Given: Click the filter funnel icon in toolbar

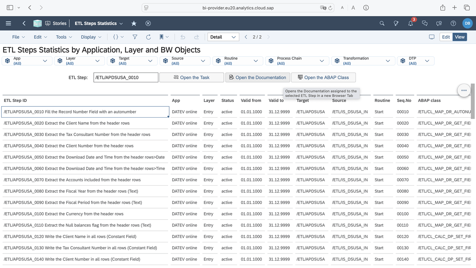Looking at the screenshot, I should (135, 37).
